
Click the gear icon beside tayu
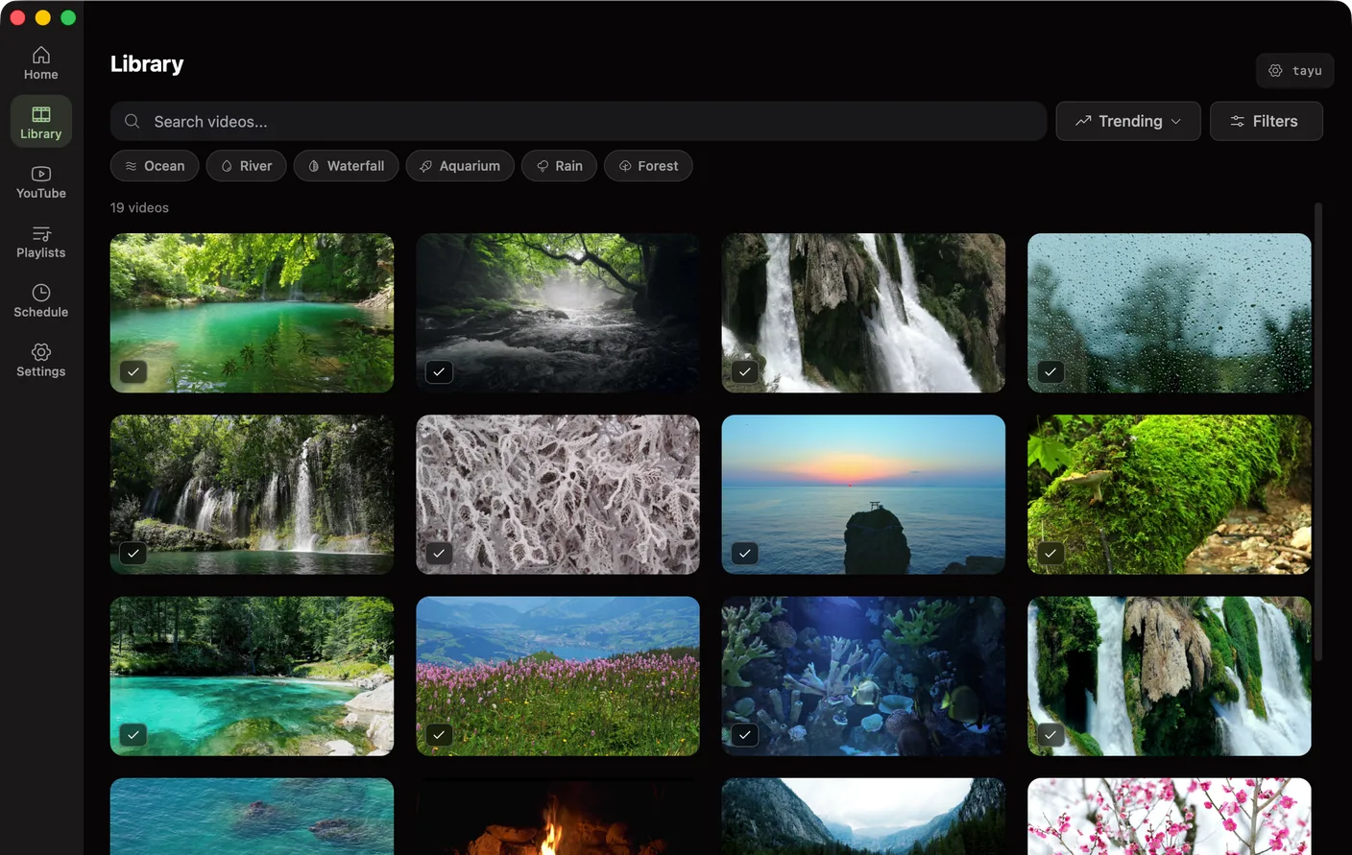1275,70
